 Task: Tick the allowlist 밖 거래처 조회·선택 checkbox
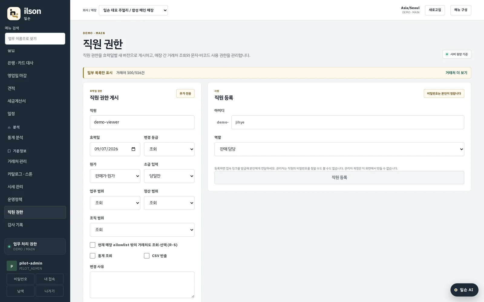93,245
